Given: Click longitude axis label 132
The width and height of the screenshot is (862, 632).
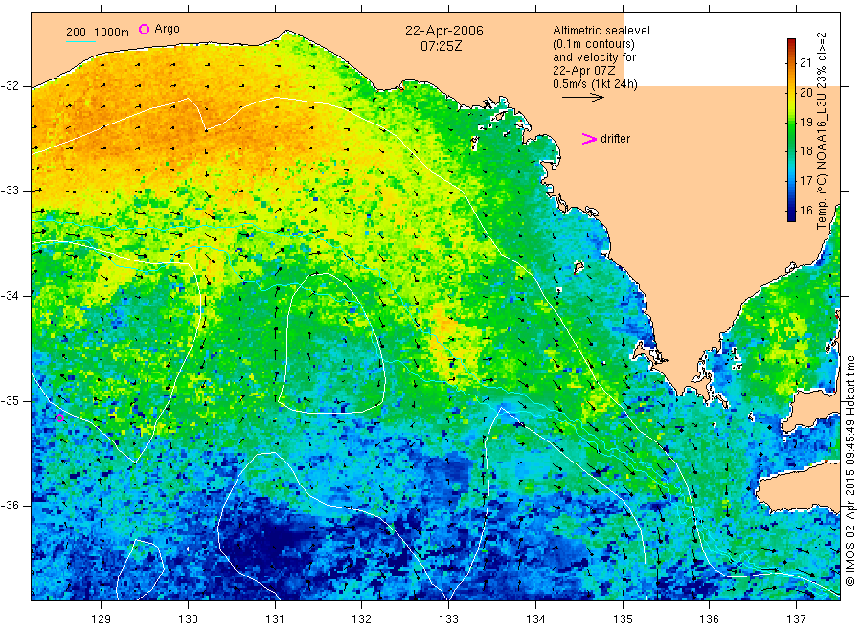Looking at the screenshot, I should (362, 620).
